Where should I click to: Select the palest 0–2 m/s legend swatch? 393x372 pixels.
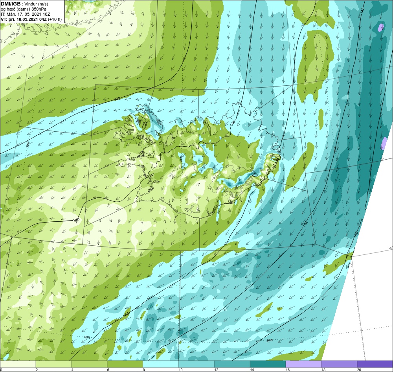tap(18, 364)
